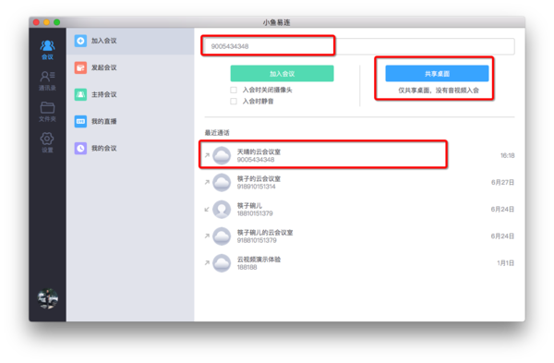554x363 pixels.
Task: Click the purple clock 我的会议 icon
Action: 80,148
